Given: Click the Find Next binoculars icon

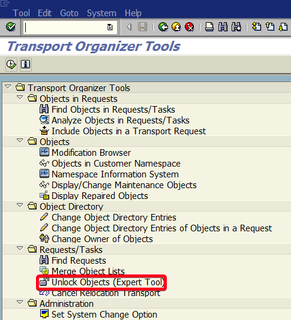Looking at the screenshot, I should pyautogui.click(x=236, y=27).
